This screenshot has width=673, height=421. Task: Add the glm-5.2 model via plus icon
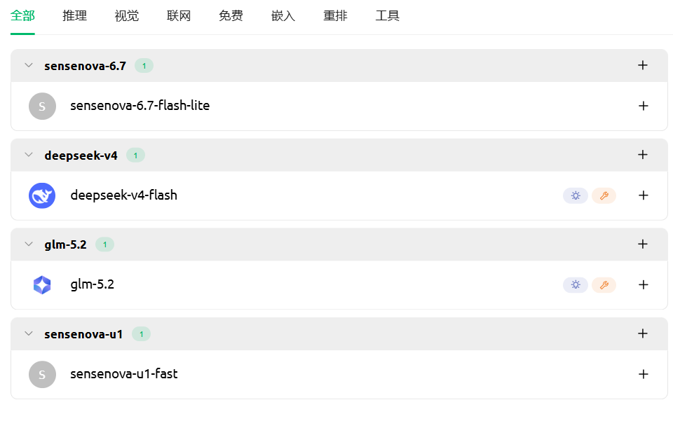click(x=643, y=284)
